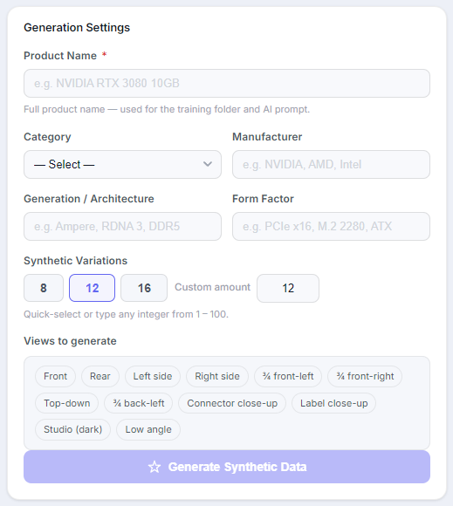Open the Category Select dropdown
This screenshot has width=453, height=506.
coord(123,164)
